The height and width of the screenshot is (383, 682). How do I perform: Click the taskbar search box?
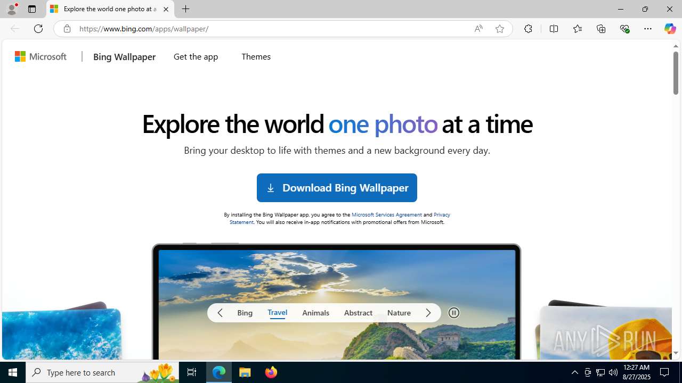click(102, 372)
